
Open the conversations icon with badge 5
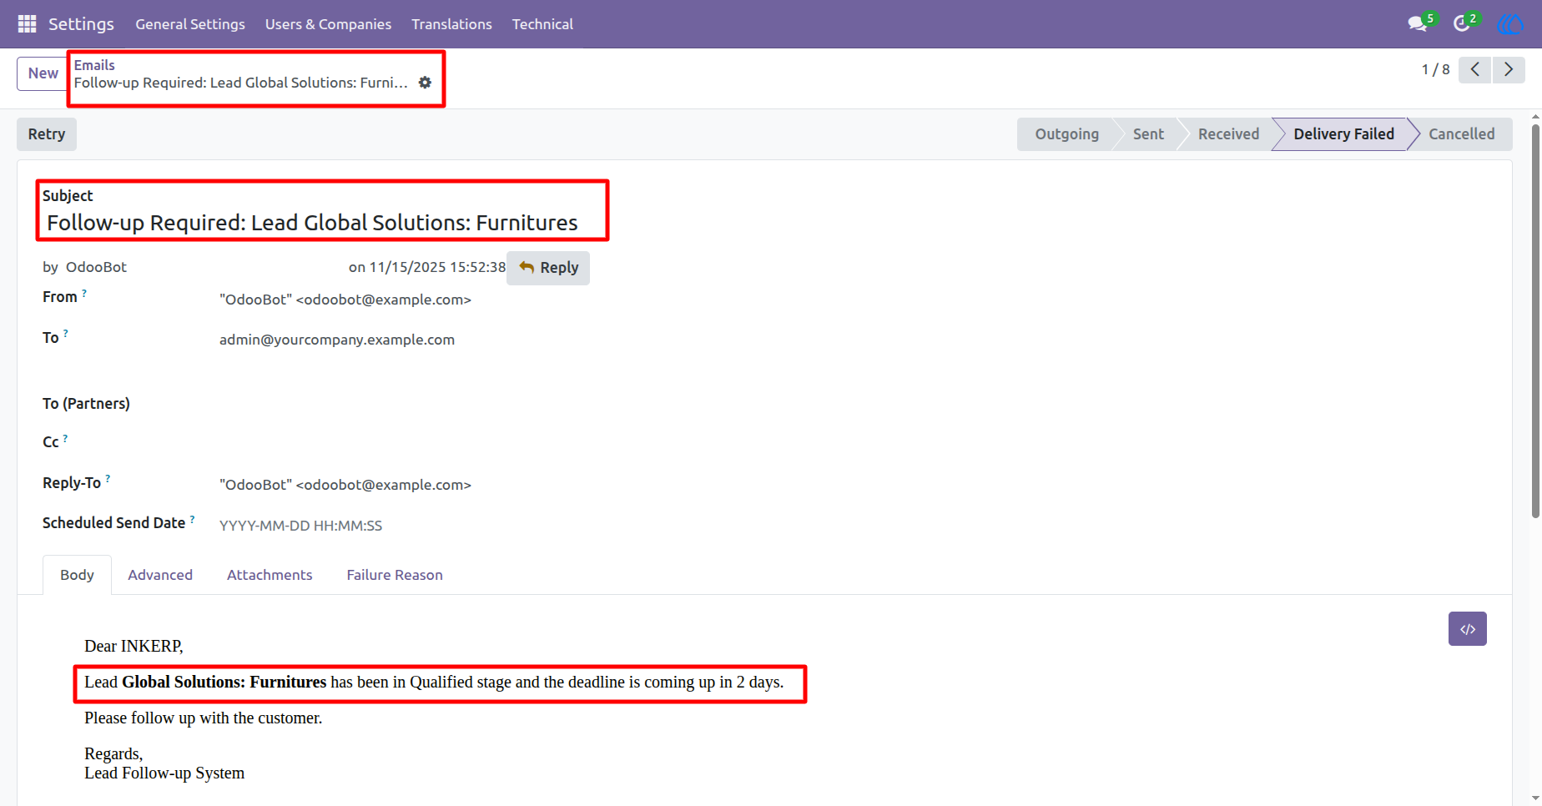[1419, 23]
